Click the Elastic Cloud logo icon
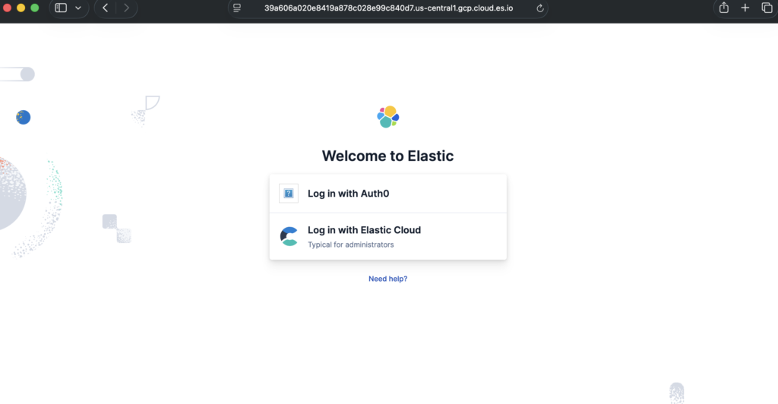Image resolution: width=778 pixels, height=404 pixels. 289,236
